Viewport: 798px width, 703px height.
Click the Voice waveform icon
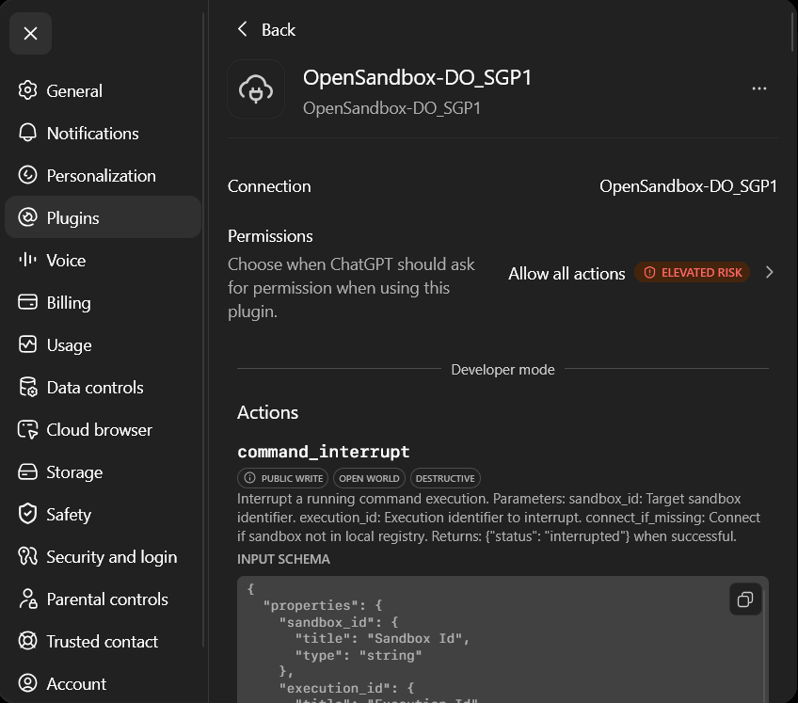click(27, 260)
